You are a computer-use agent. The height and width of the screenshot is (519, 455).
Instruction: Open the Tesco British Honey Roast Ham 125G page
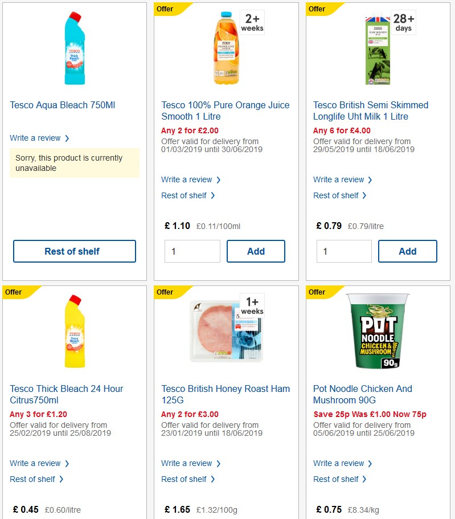[226, 395]
